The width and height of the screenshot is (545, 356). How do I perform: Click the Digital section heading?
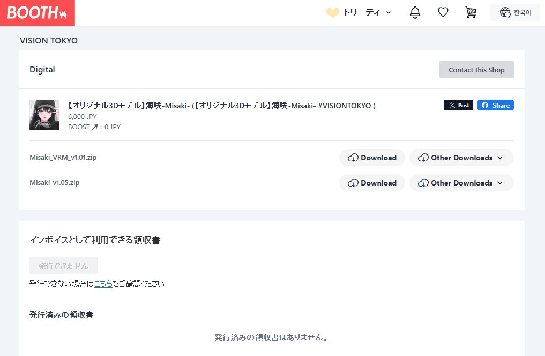click(42, 70)
